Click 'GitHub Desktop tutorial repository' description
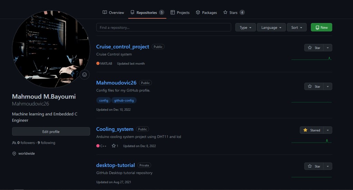This screenshot has height=190, width=353. 124,173
